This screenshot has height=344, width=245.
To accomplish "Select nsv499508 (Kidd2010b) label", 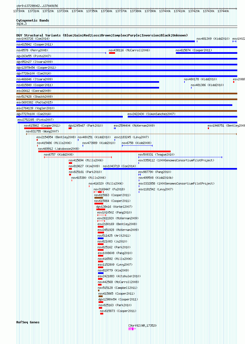I will [x=156, y=178].
